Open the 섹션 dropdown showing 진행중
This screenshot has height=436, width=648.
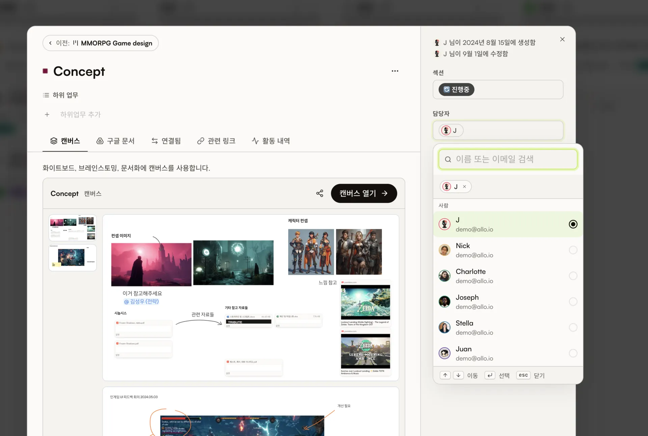498,89
